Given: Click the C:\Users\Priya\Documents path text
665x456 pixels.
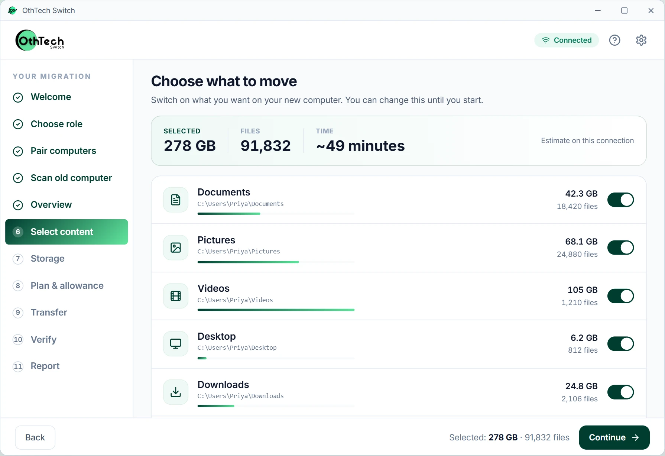Looking at the screenshot, I should tap(240, 204).
